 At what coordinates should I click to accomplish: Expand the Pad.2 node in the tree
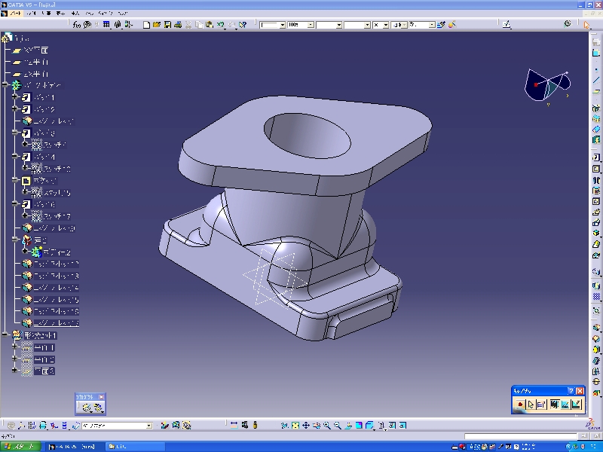[15, 109]
